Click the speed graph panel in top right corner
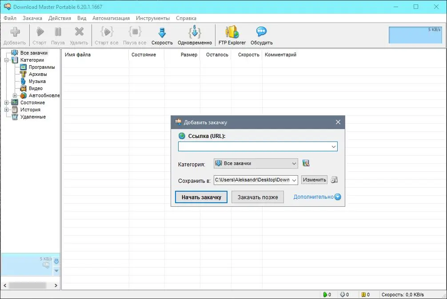Image resolution: width=447 pixels, height=299 pixels. 415,34
